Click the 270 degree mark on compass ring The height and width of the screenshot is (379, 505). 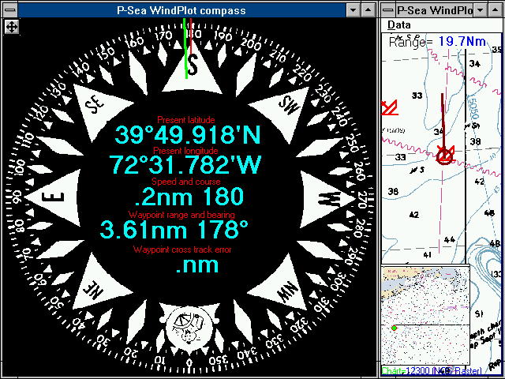click(x=363, y=201)
